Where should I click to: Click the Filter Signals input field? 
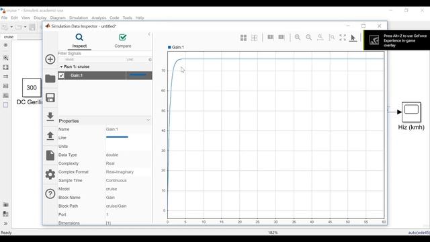[x=105, y=54]
